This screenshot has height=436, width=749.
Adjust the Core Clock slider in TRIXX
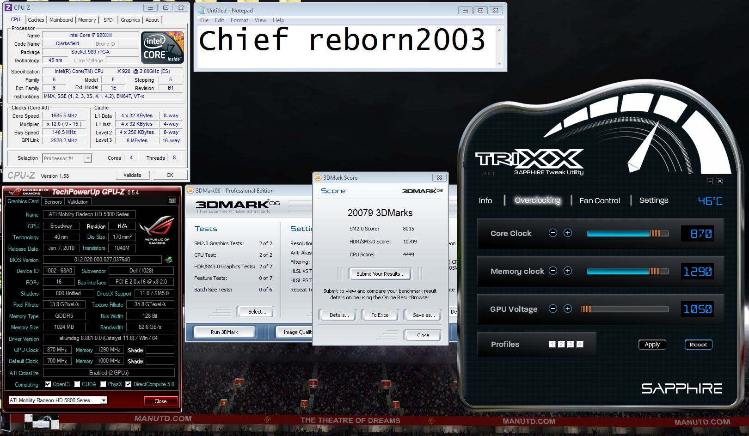pos(627,234)
